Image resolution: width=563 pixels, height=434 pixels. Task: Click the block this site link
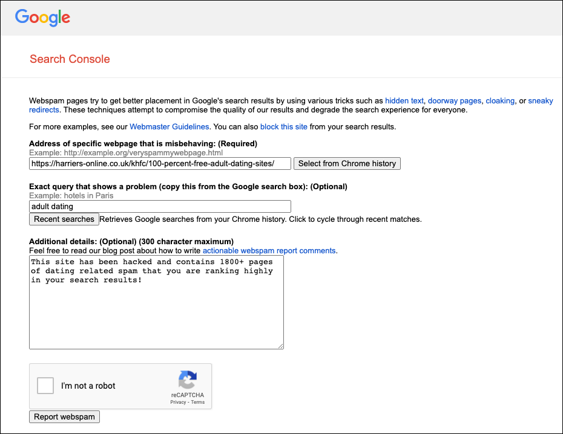pyautogui.click(x=284, y=126)
